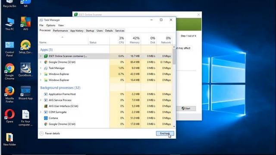Click the ESET Online Scanner window title icon
This screenshot has width=276, height=155.
point(76,15)
